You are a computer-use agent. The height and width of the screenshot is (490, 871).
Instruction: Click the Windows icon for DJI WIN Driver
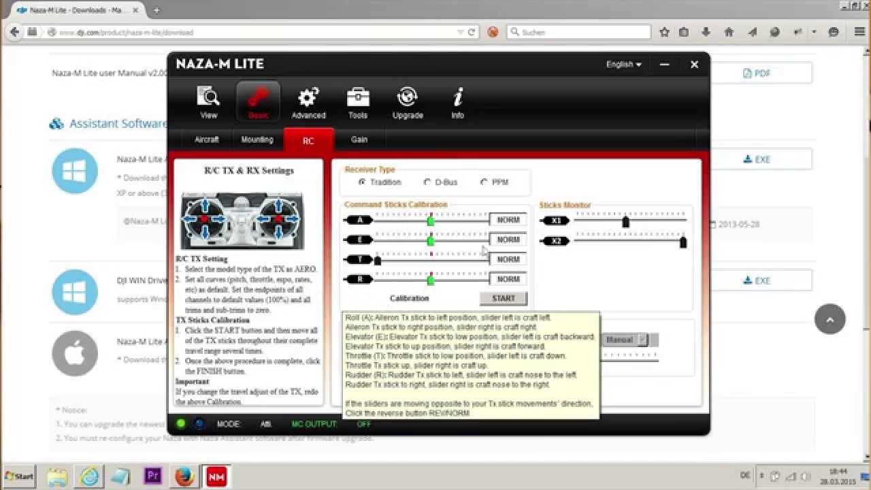point(75,292)
